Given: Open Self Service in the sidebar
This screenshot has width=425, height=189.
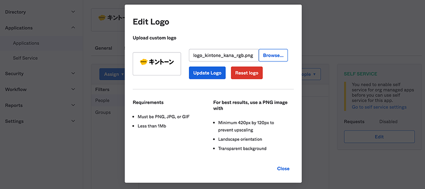Looking at the screenshot, I should pyautogui.click(x=25, y=58).
